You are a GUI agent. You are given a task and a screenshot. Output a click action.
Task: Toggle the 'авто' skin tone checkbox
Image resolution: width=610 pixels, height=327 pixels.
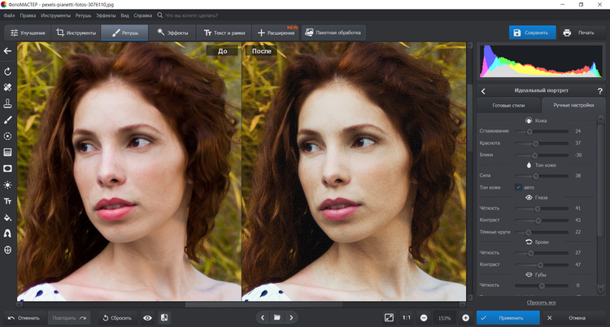click(518, 187)
